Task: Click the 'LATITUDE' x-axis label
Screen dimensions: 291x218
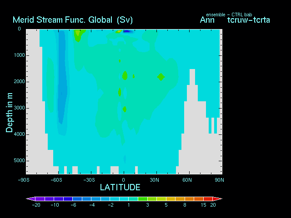Action: [x=120, y=187]
